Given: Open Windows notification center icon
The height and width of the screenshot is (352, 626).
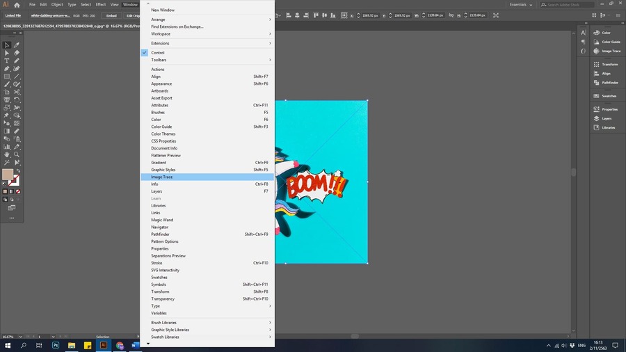Looking at the screenshot, I should [x=616, y=345].
